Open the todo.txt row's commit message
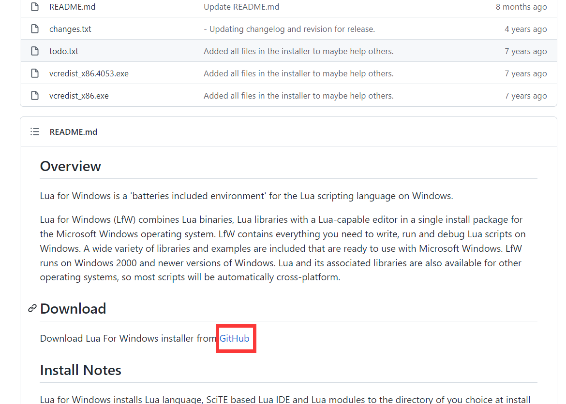Image resolution: width=566 pixels, height=404 pixels. click(298, 51)
